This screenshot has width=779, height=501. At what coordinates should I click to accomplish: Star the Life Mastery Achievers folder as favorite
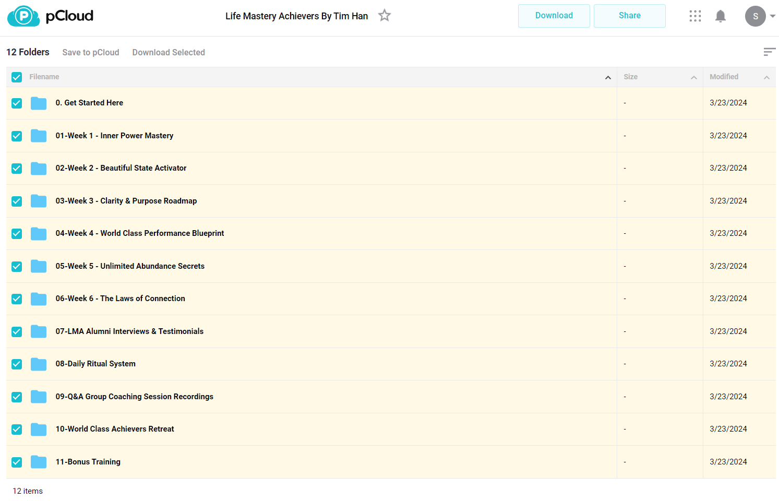[385, 16]
